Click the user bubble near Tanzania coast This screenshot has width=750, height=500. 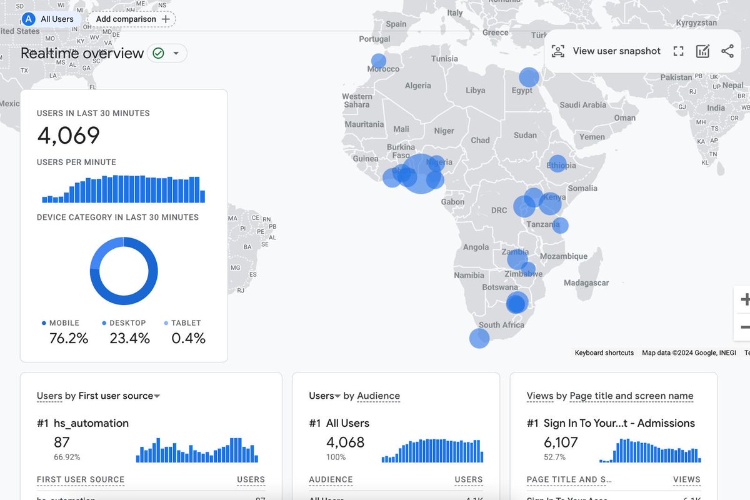[560, 226]
